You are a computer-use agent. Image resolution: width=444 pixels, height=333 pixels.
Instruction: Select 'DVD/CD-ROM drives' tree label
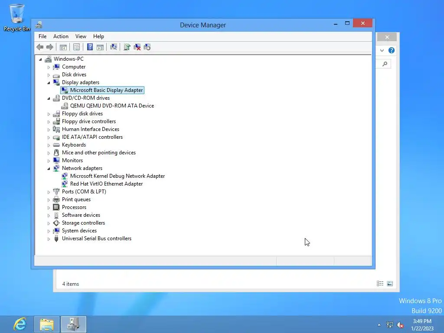(x=86, y=98)
